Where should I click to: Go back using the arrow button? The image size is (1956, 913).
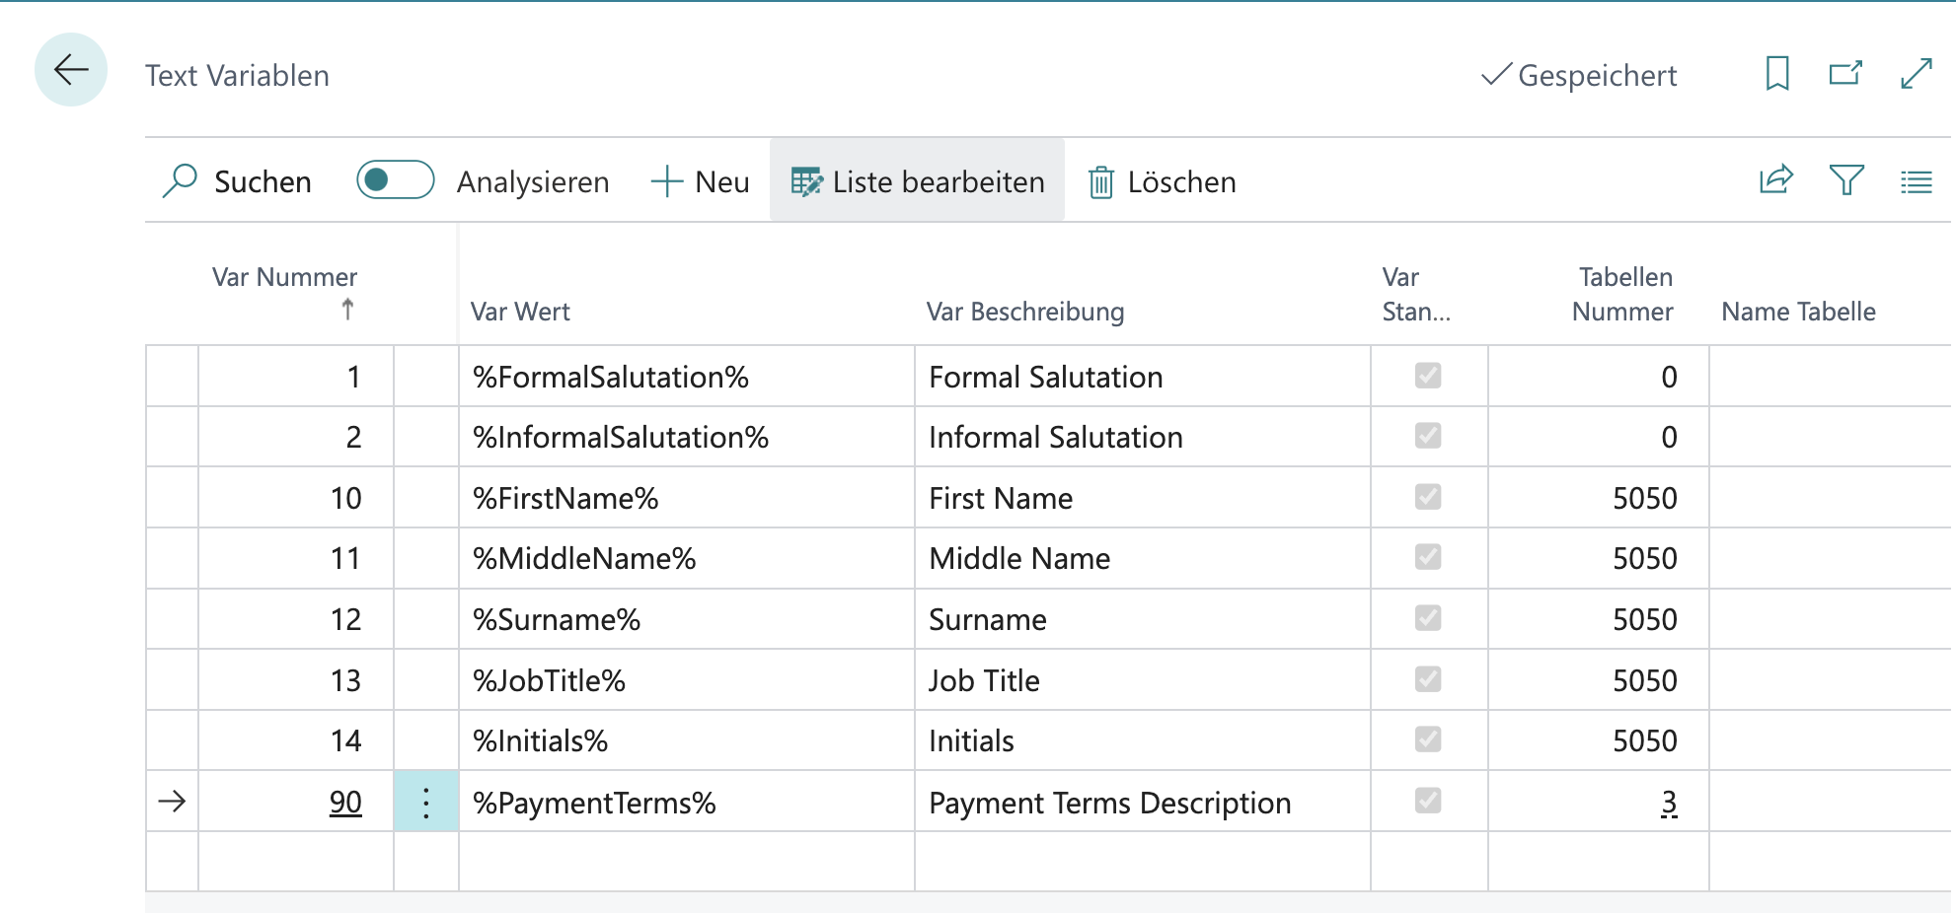(71, 70)
